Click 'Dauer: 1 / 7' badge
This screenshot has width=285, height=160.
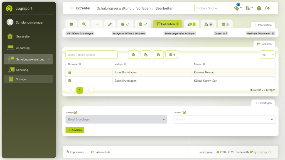pos(221,33)
